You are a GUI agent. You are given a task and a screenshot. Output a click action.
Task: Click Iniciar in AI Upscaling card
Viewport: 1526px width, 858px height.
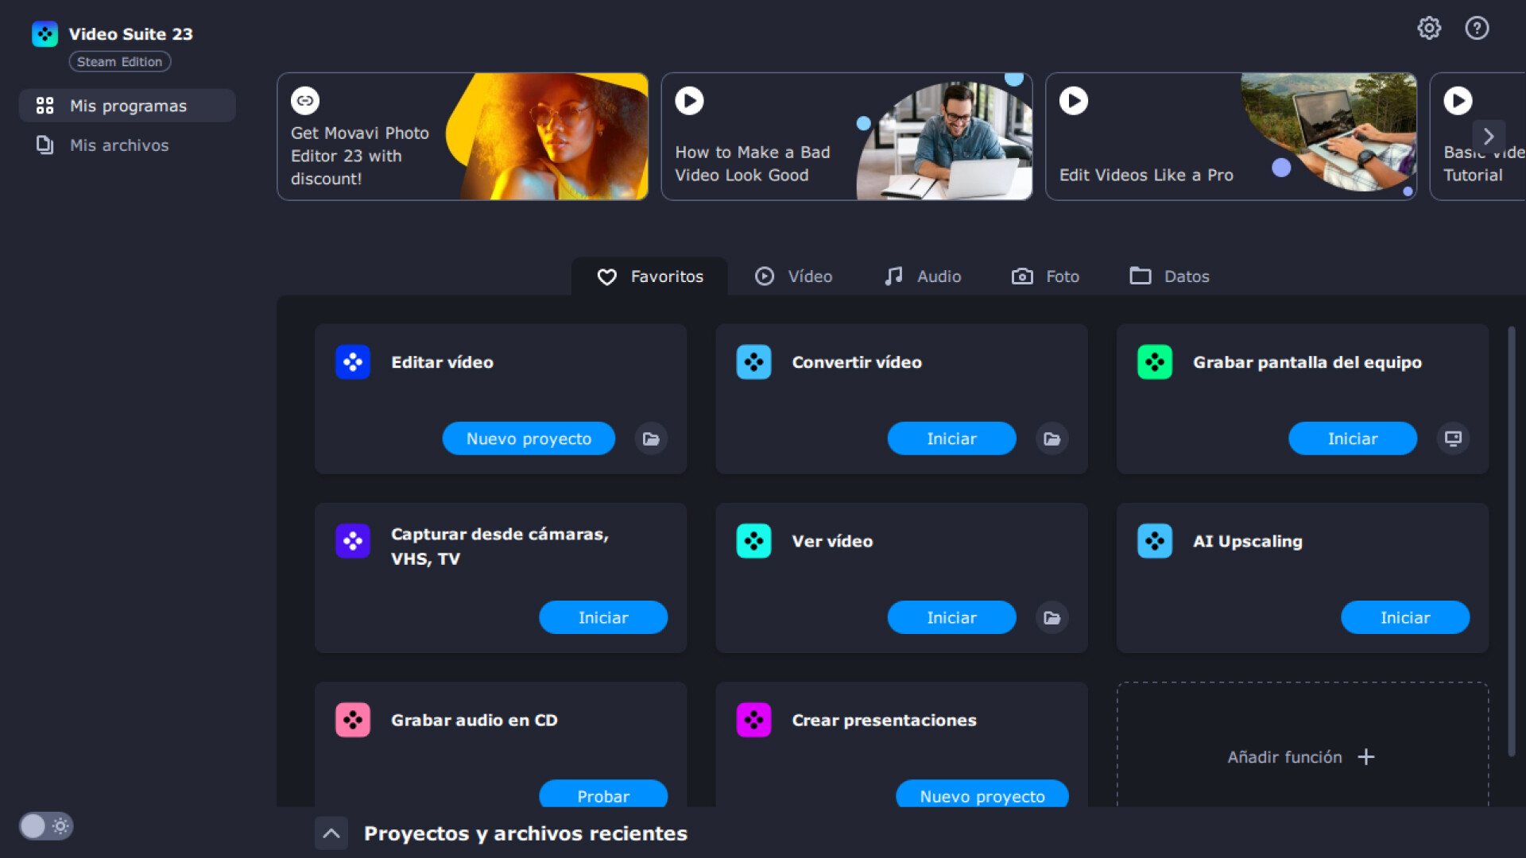coord(1405,617)
